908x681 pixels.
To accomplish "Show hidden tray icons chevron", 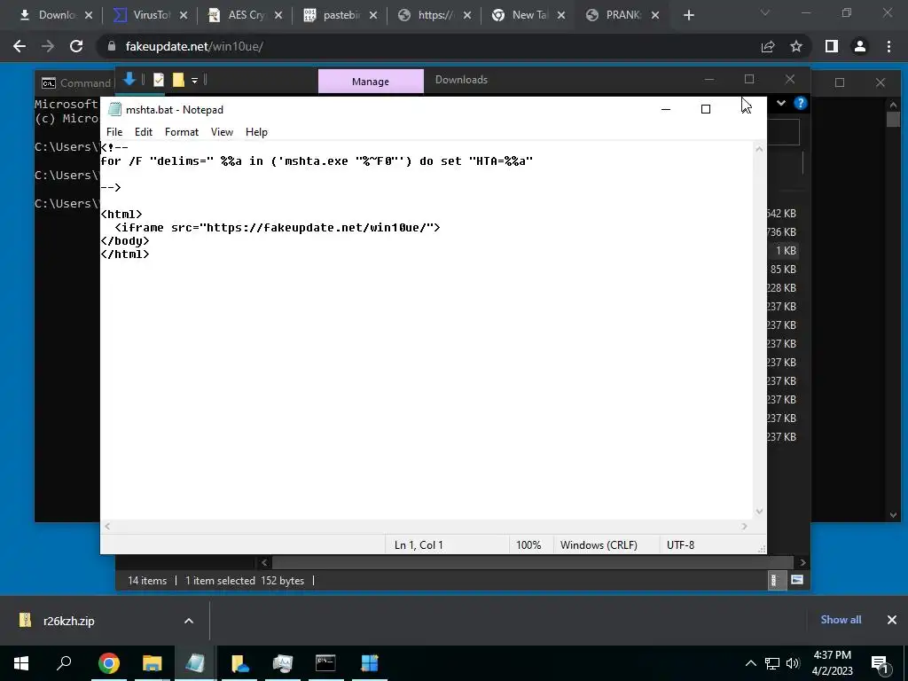I will click(750, 663).
